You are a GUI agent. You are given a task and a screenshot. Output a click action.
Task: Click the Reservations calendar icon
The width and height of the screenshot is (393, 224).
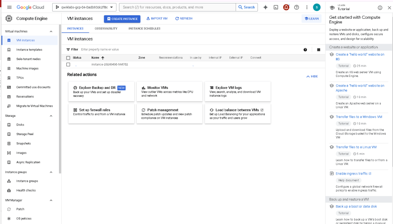pos(9,96)
